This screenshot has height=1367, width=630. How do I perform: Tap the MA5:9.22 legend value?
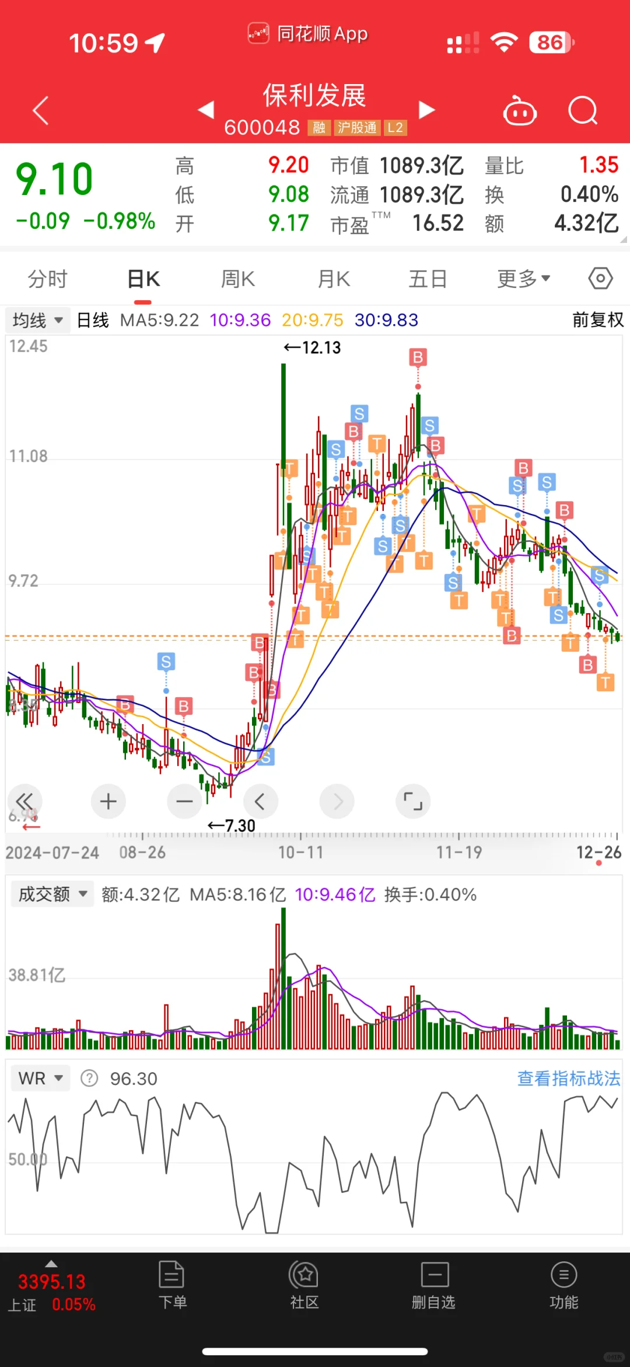tap(159, 320)
